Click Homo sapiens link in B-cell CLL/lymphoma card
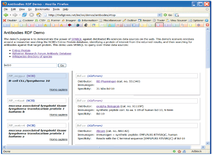 tap(58, 90)
